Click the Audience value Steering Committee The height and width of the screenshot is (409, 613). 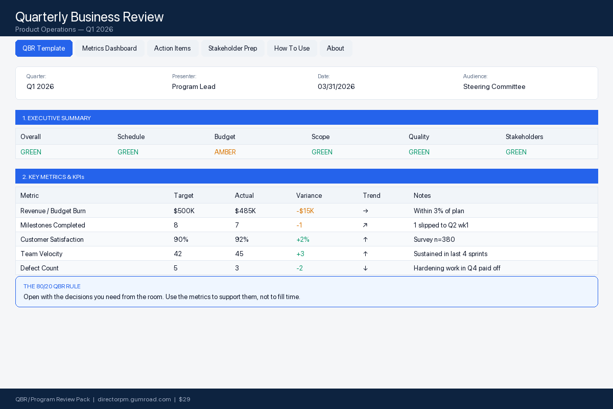point(494,86)
